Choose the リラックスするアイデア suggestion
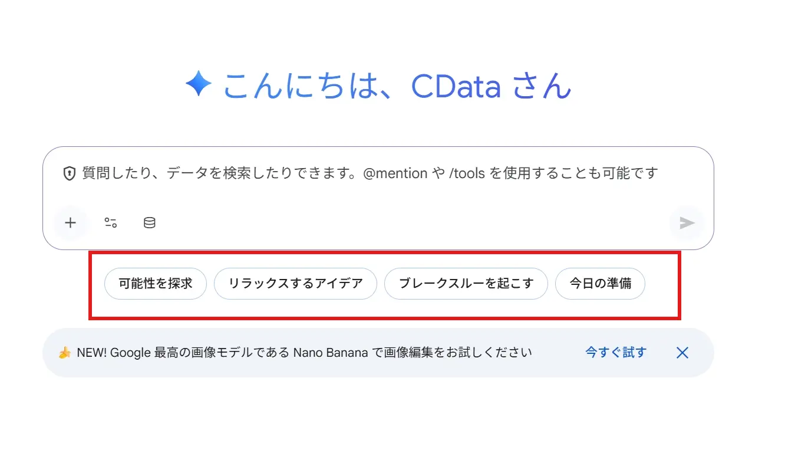785x450 pixels. point(295,284)
